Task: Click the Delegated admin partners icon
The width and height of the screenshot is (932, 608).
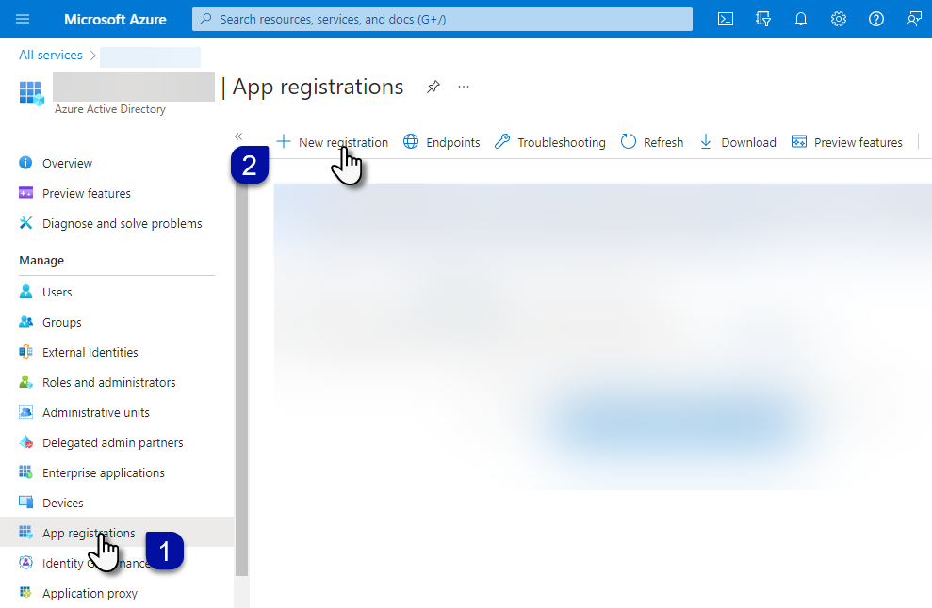Action: [x=25, y=442]
